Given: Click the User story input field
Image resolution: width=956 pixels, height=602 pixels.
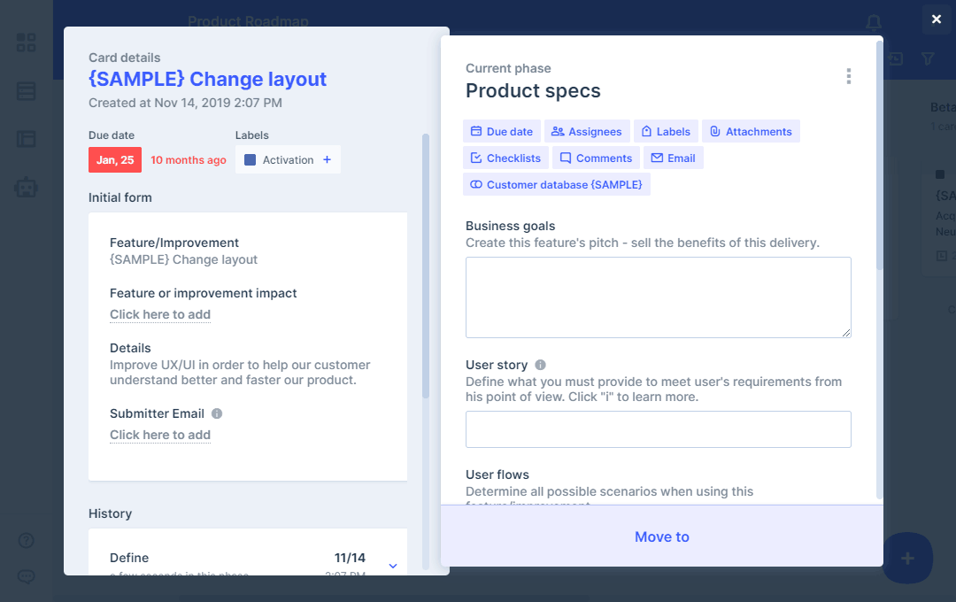Looking at the screenshot, I should [658, 429].
